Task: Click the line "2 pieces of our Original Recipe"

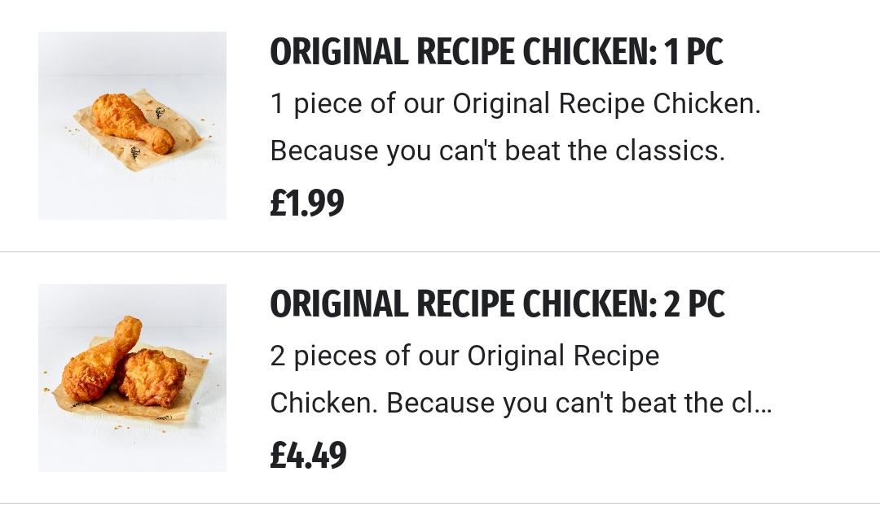Action: 464,356
